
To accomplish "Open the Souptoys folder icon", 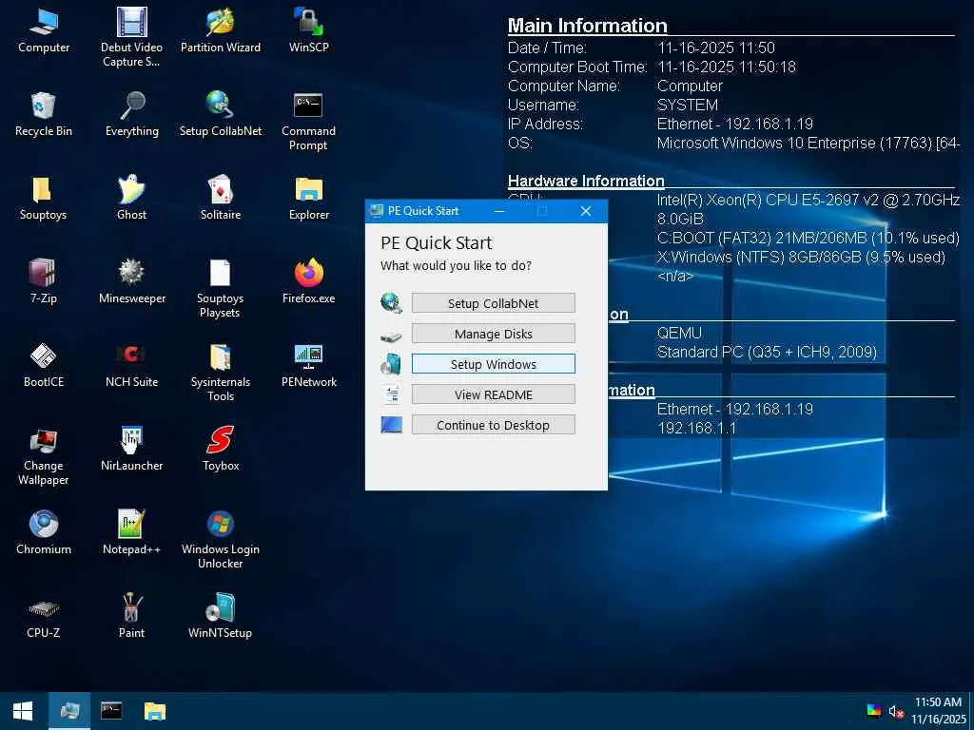I will point(44,198).
